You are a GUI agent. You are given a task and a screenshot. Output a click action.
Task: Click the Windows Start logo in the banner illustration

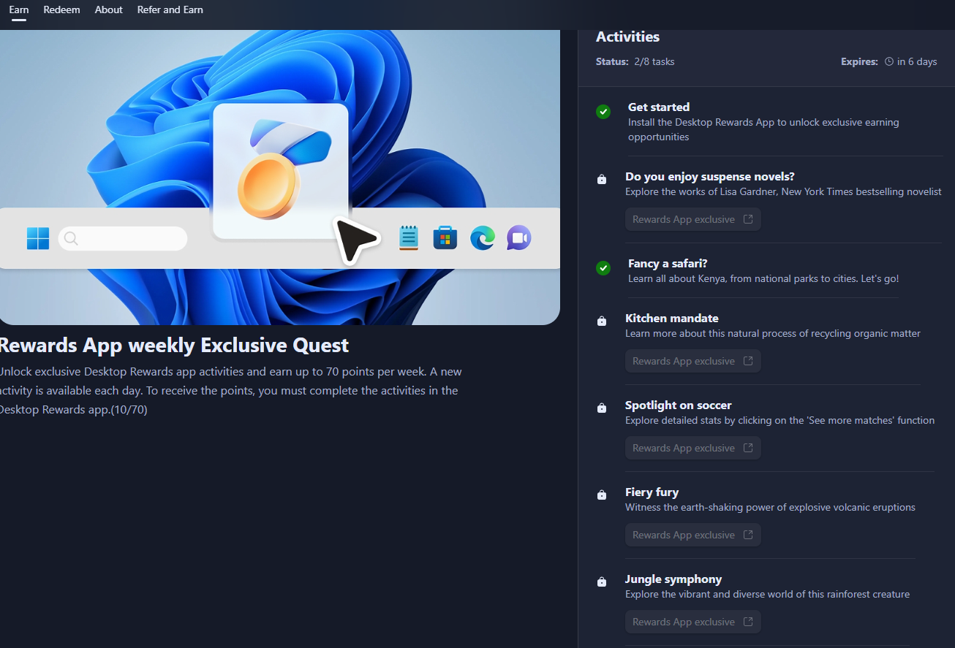click(38, 238)
